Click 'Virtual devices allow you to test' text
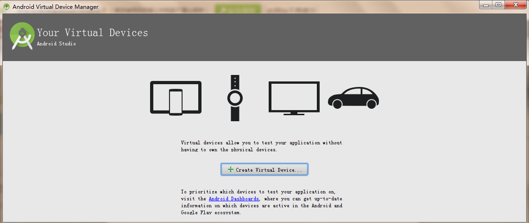 pyautogui.click(x=261, y=146)
